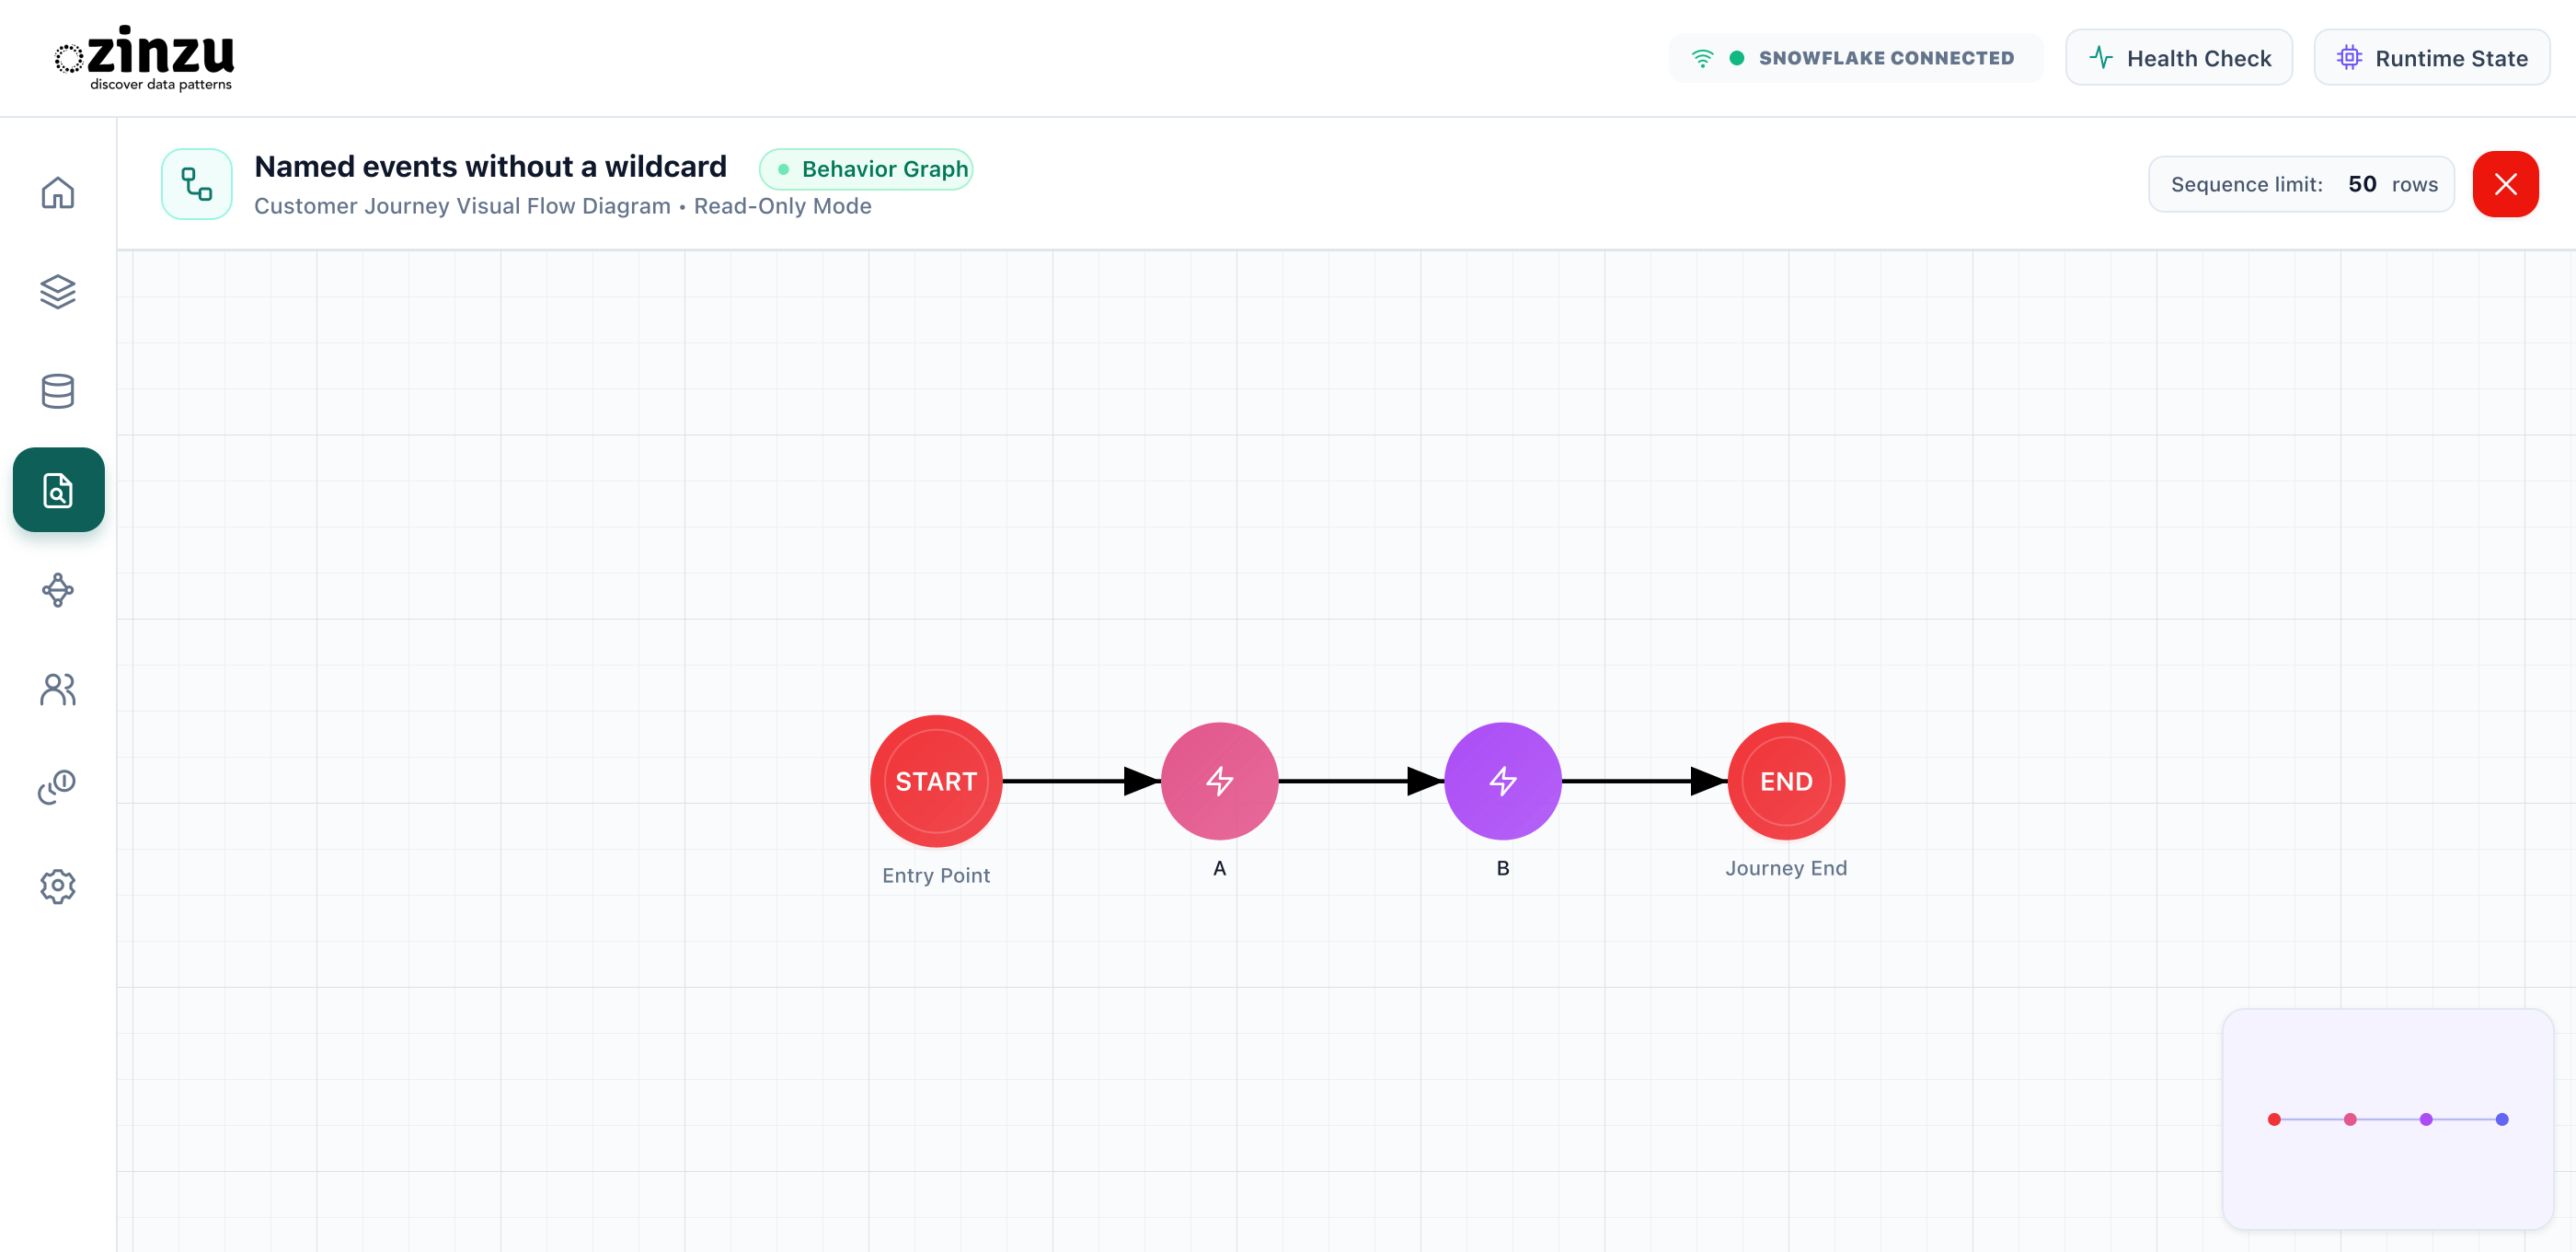The height and width of the screenshot is (1252, 2576).
Task: Click the wifi connection status icon
Action: pos(1702,58)
